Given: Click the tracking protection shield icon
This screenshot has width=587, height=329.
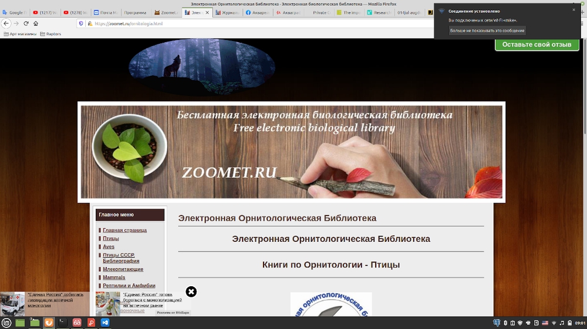Looking at the screenshot, I should 80,23.
